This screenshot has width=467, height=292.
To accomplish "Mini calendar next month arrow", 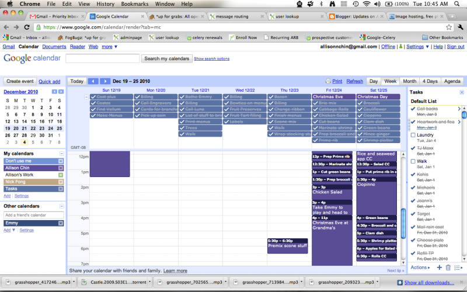I will (61, 92).
